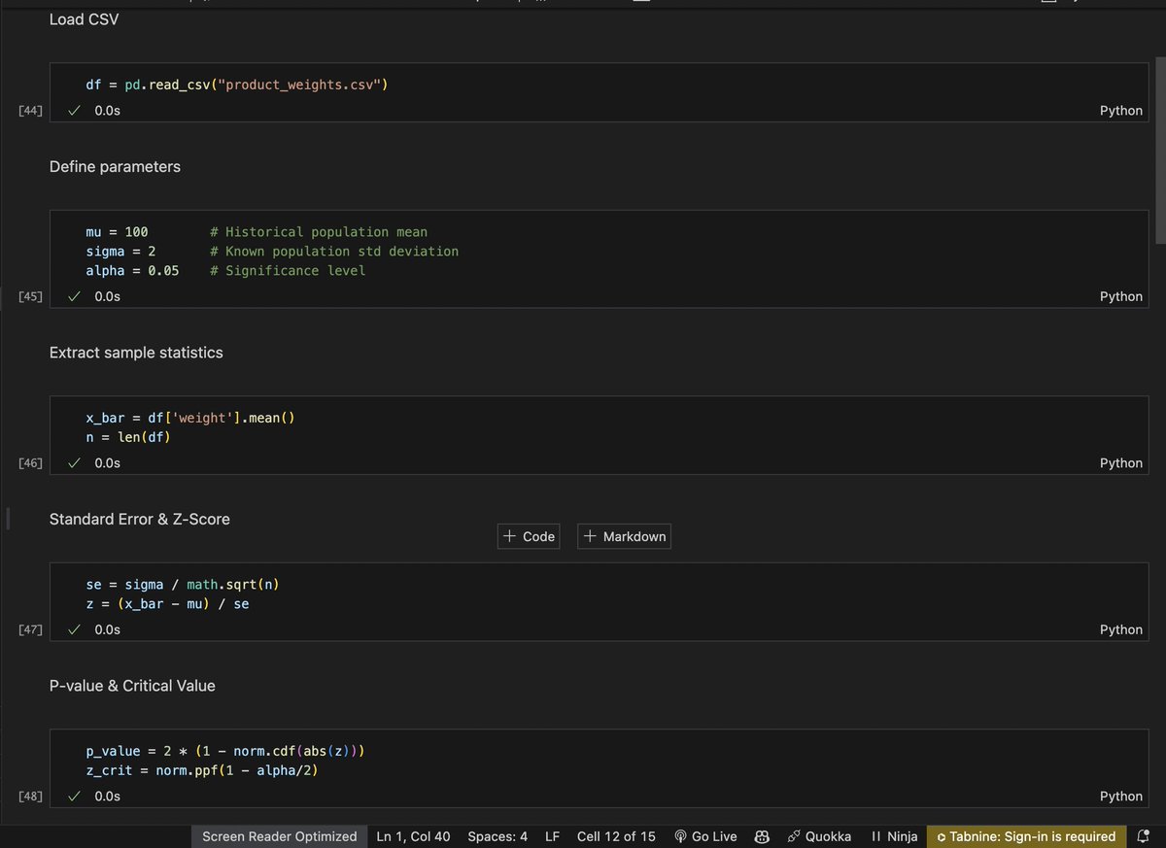Viewport: 1166px width, 848px height.
Task: Click success checkmark of cell 46
Action: click(74, 463)
